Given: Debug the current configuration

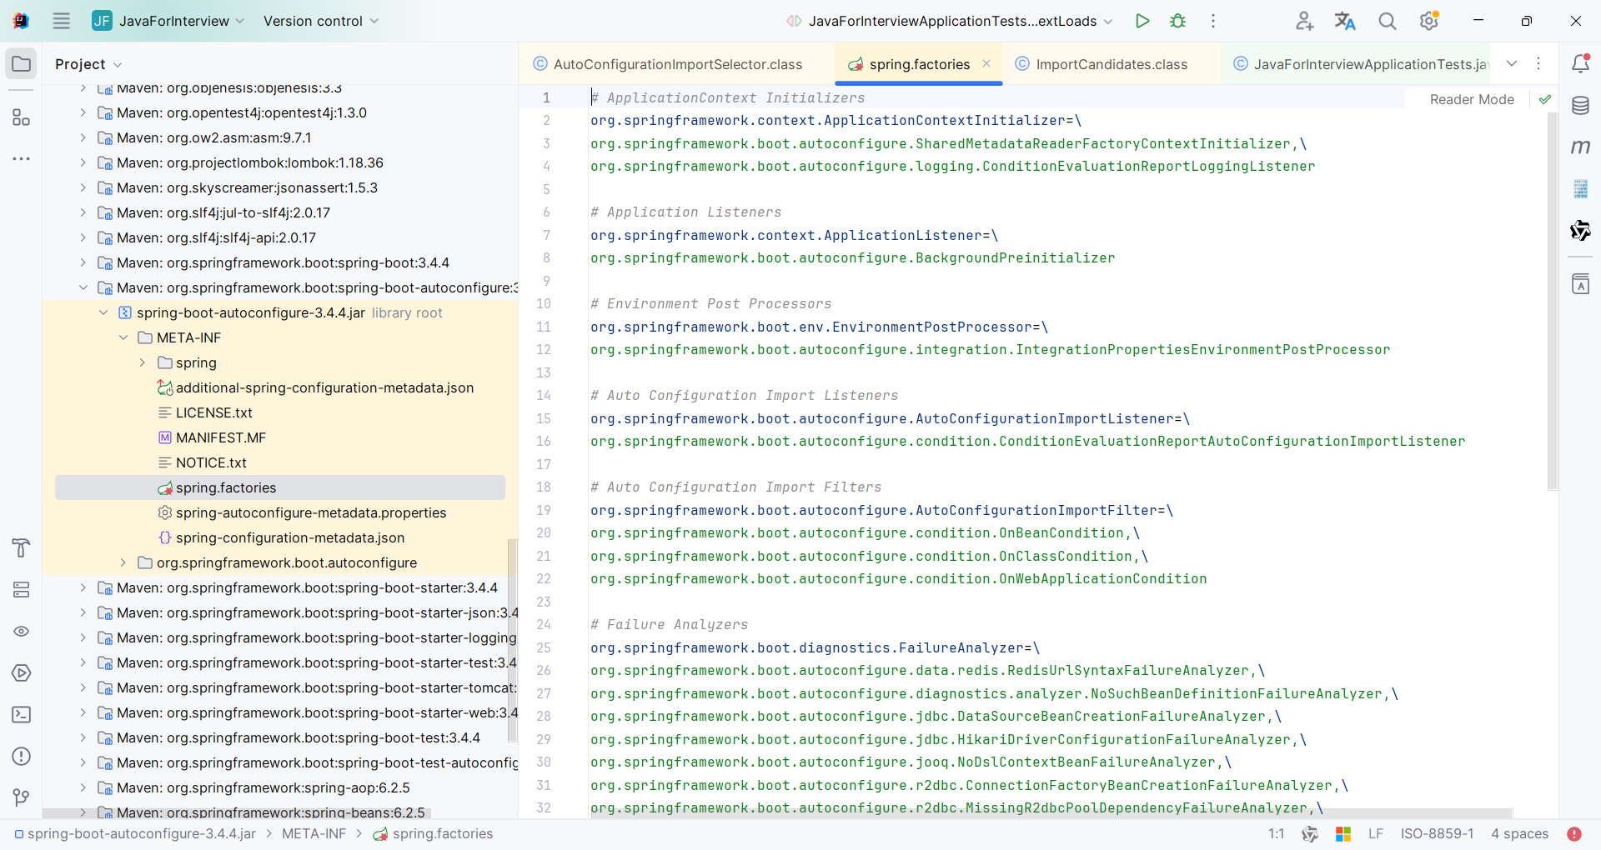Looking at the screenshot, I should click(x=1177, y=21).
